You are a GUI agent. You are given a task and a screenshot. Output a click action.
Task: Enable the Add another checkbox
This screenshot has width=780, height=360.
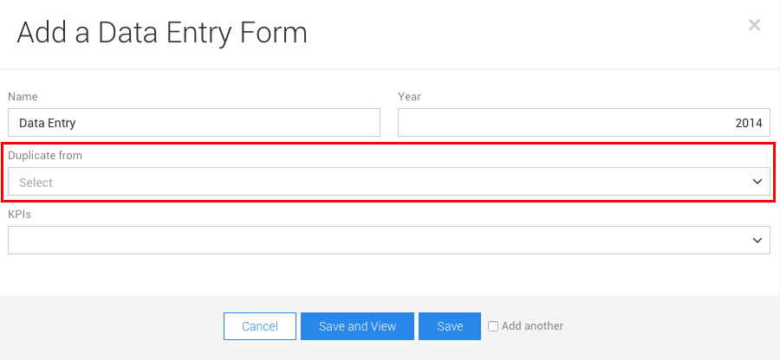click(x=493, y=326)
